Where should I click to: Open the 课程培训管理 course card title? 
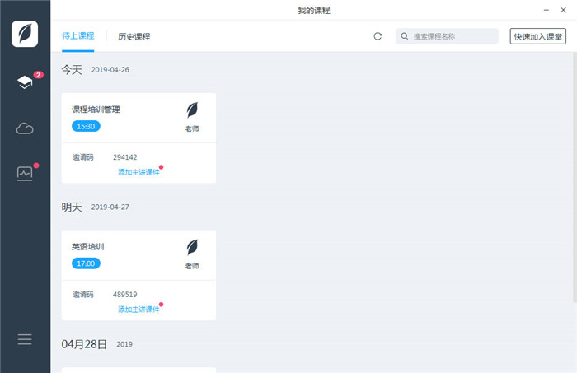(96, 110)
